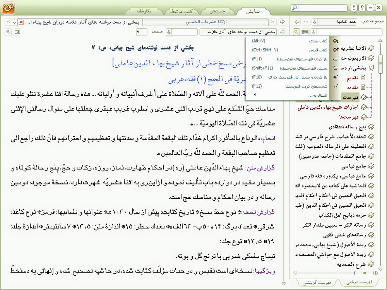The height and width of the screenshot is (290, 387).
Task: Click the sidebar book search field
Action: coord(349,32)
